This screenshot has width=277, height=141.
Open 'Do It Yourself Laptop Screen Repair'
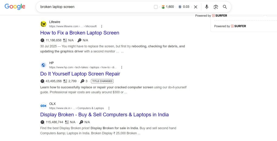80,74
